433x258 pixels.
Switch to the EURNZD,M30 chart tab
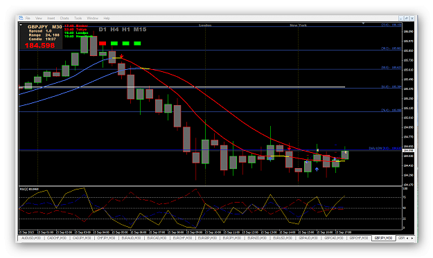tap(257, 238)
